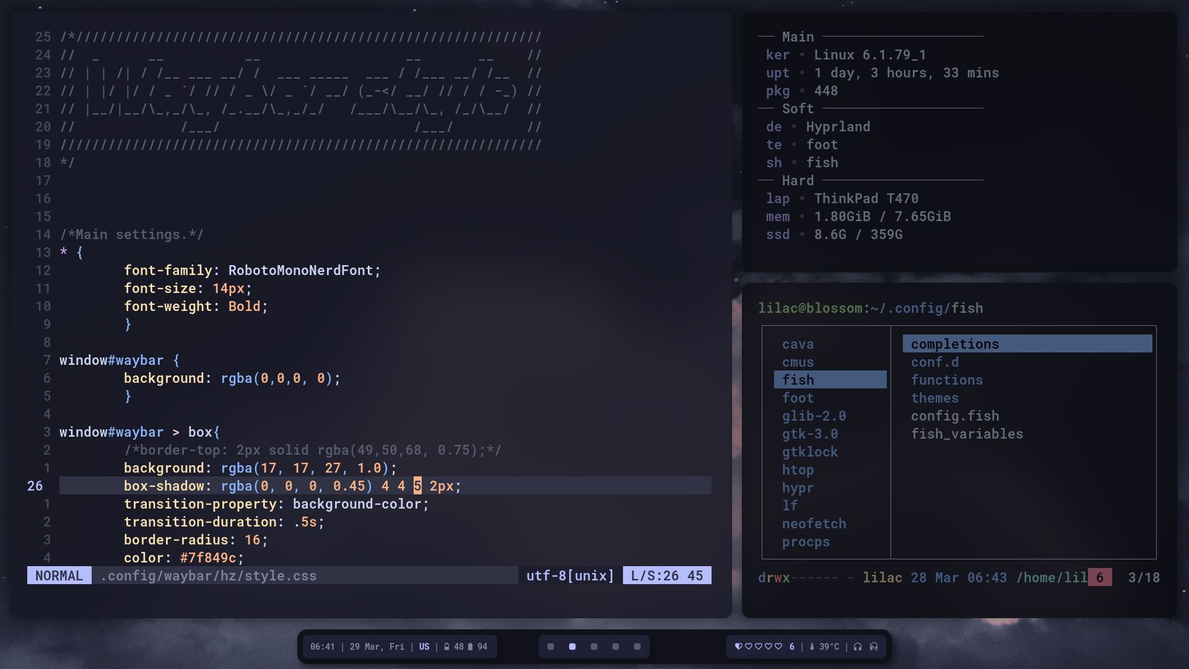Click the 06:41 clock in waybar
The width and height of the screenshot is (1189, 669).
322,647
